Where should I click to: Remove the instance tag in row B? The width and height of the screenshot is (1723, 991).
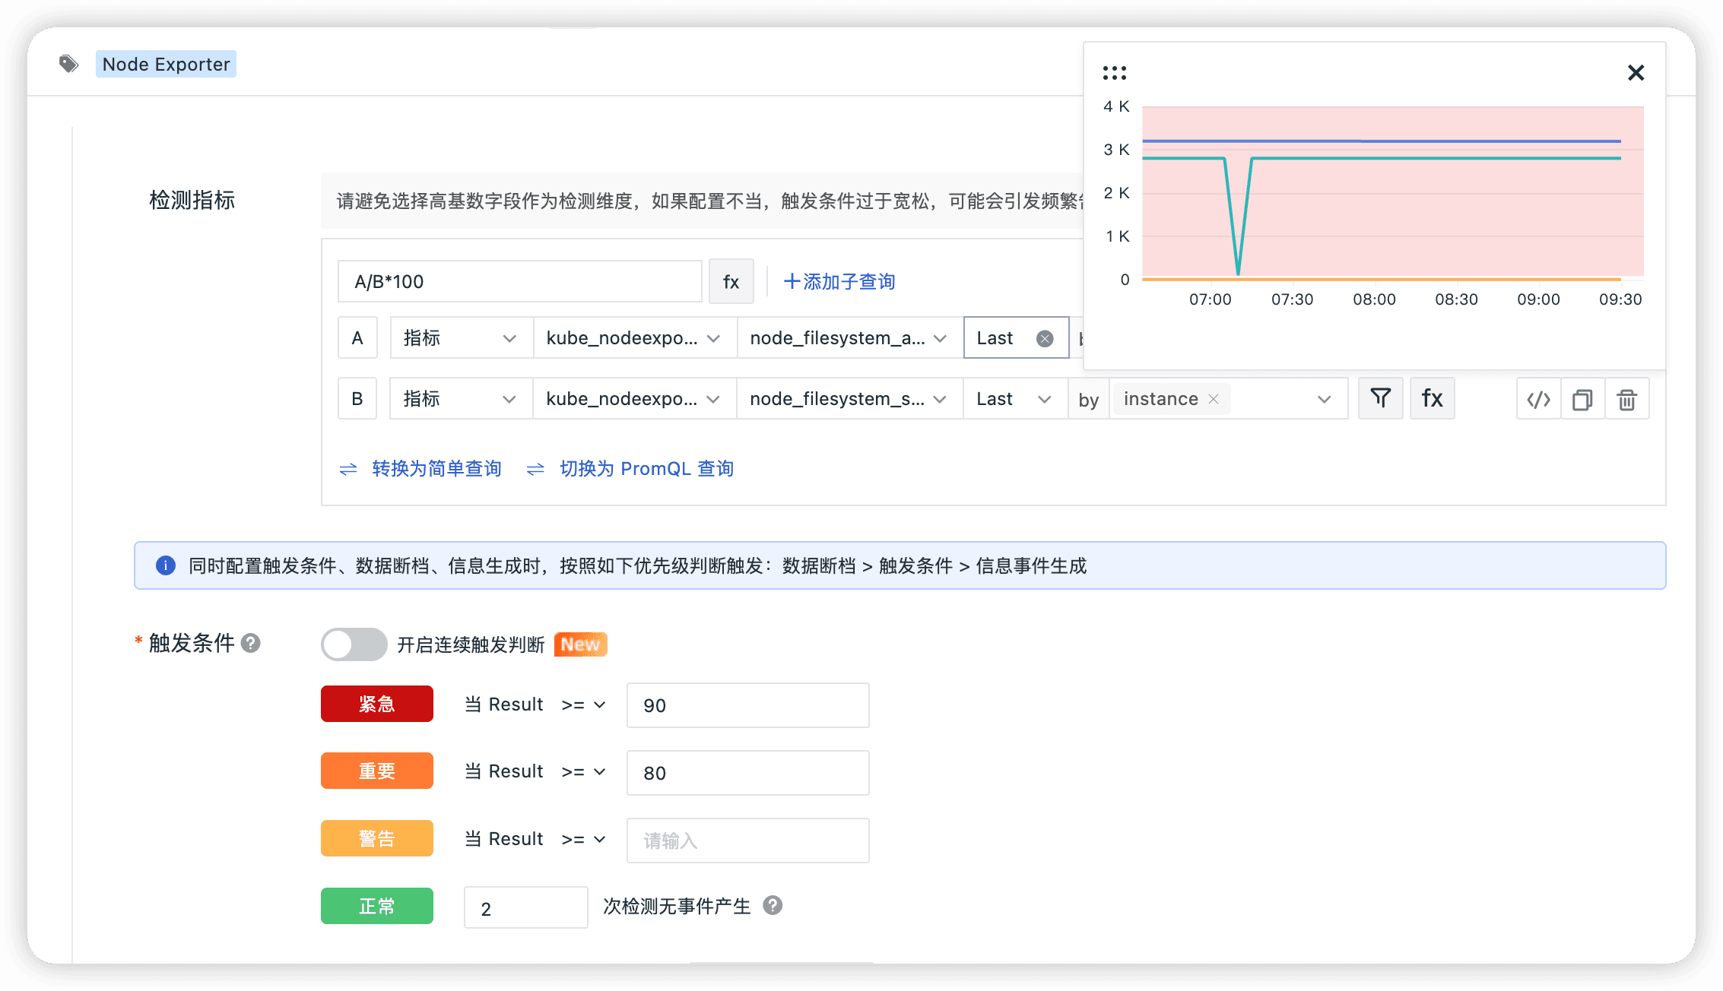[1214, 399]
